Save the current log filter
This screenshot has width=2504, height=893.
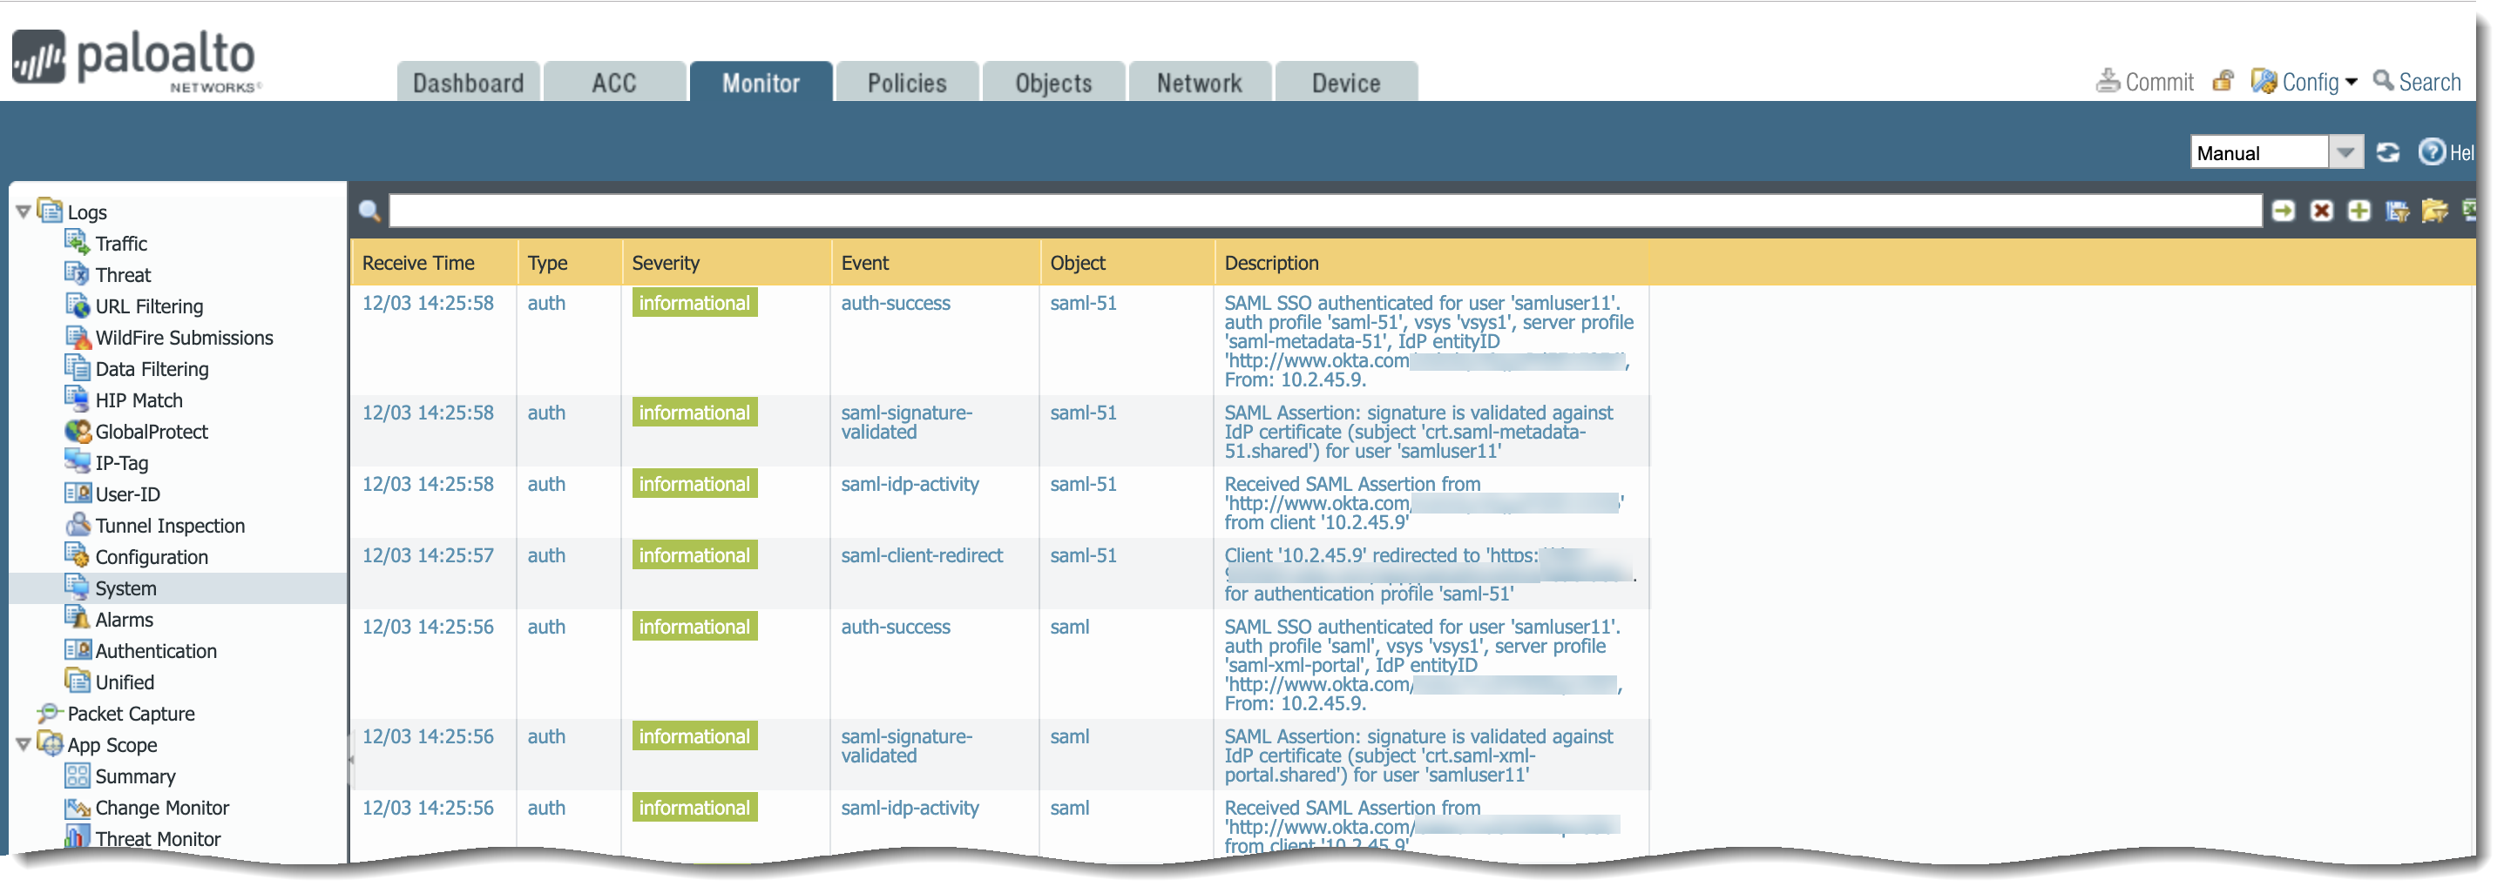point(2397,211)
